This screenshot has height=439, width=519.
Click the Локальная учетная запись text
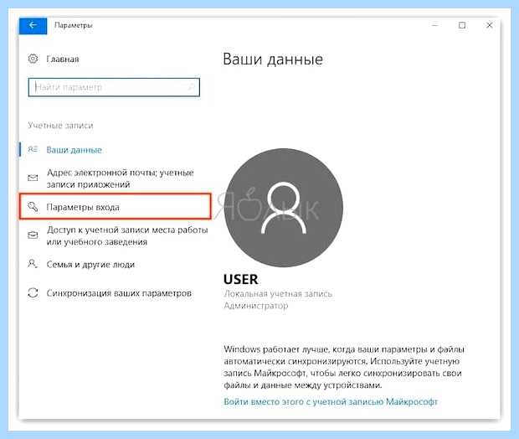(x=278, y=293)
